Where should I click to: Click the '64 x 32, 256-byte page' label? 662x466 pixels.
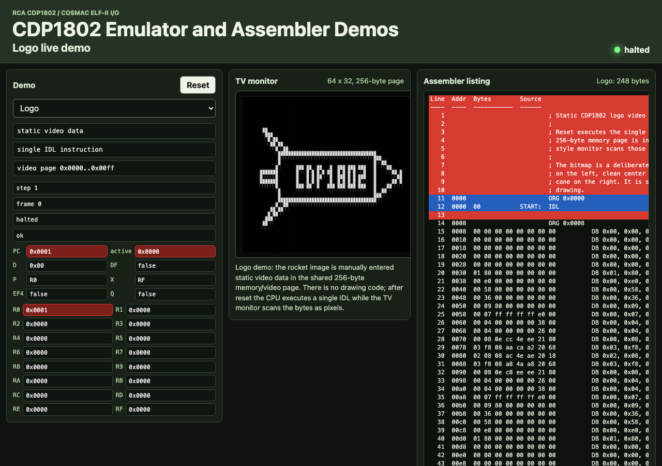pos(366,81)
